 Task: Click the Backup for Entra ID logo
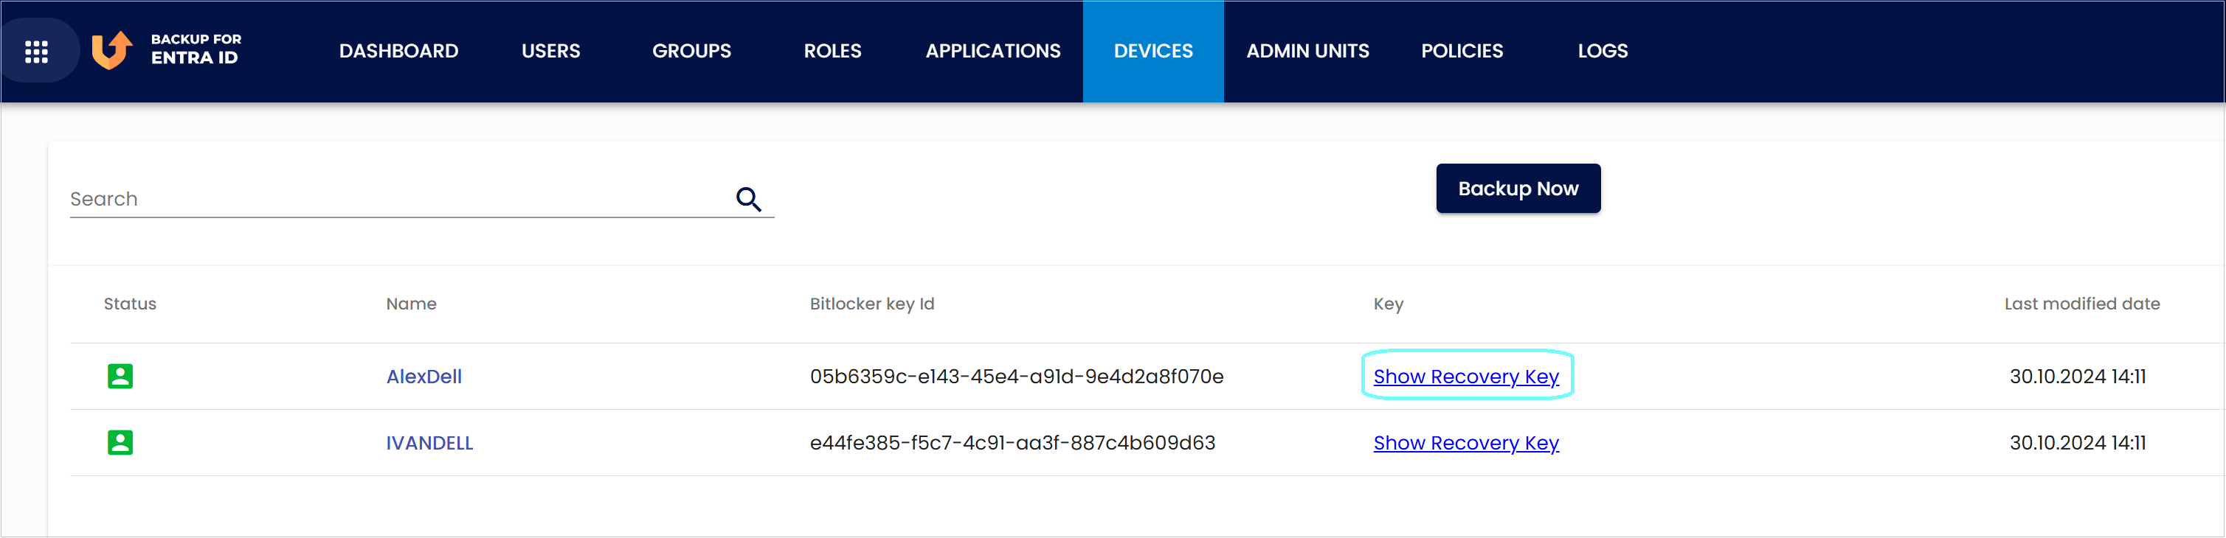point(167,50)
